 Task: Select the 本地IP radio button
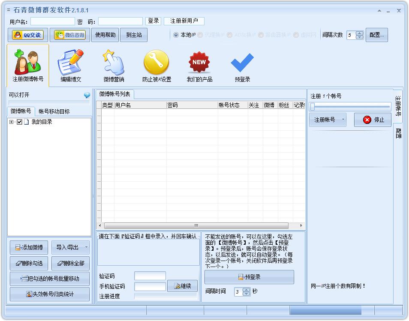click(x=176, y=35)
